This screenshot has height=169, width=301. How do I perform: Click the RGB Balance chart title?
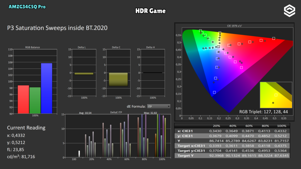click(x=32, y=47)
